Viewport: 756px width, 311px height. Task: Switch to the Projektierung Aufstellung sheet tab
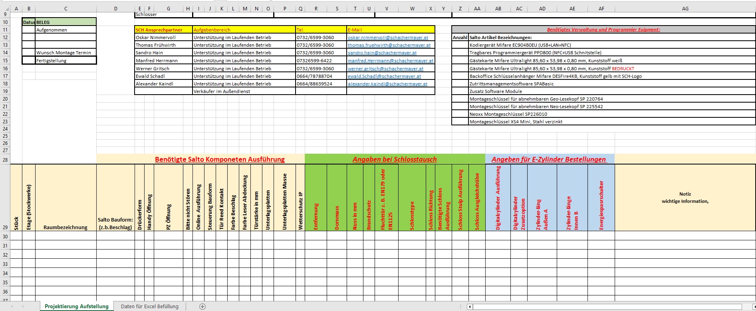pyautogui.click(x=77, y=307)
